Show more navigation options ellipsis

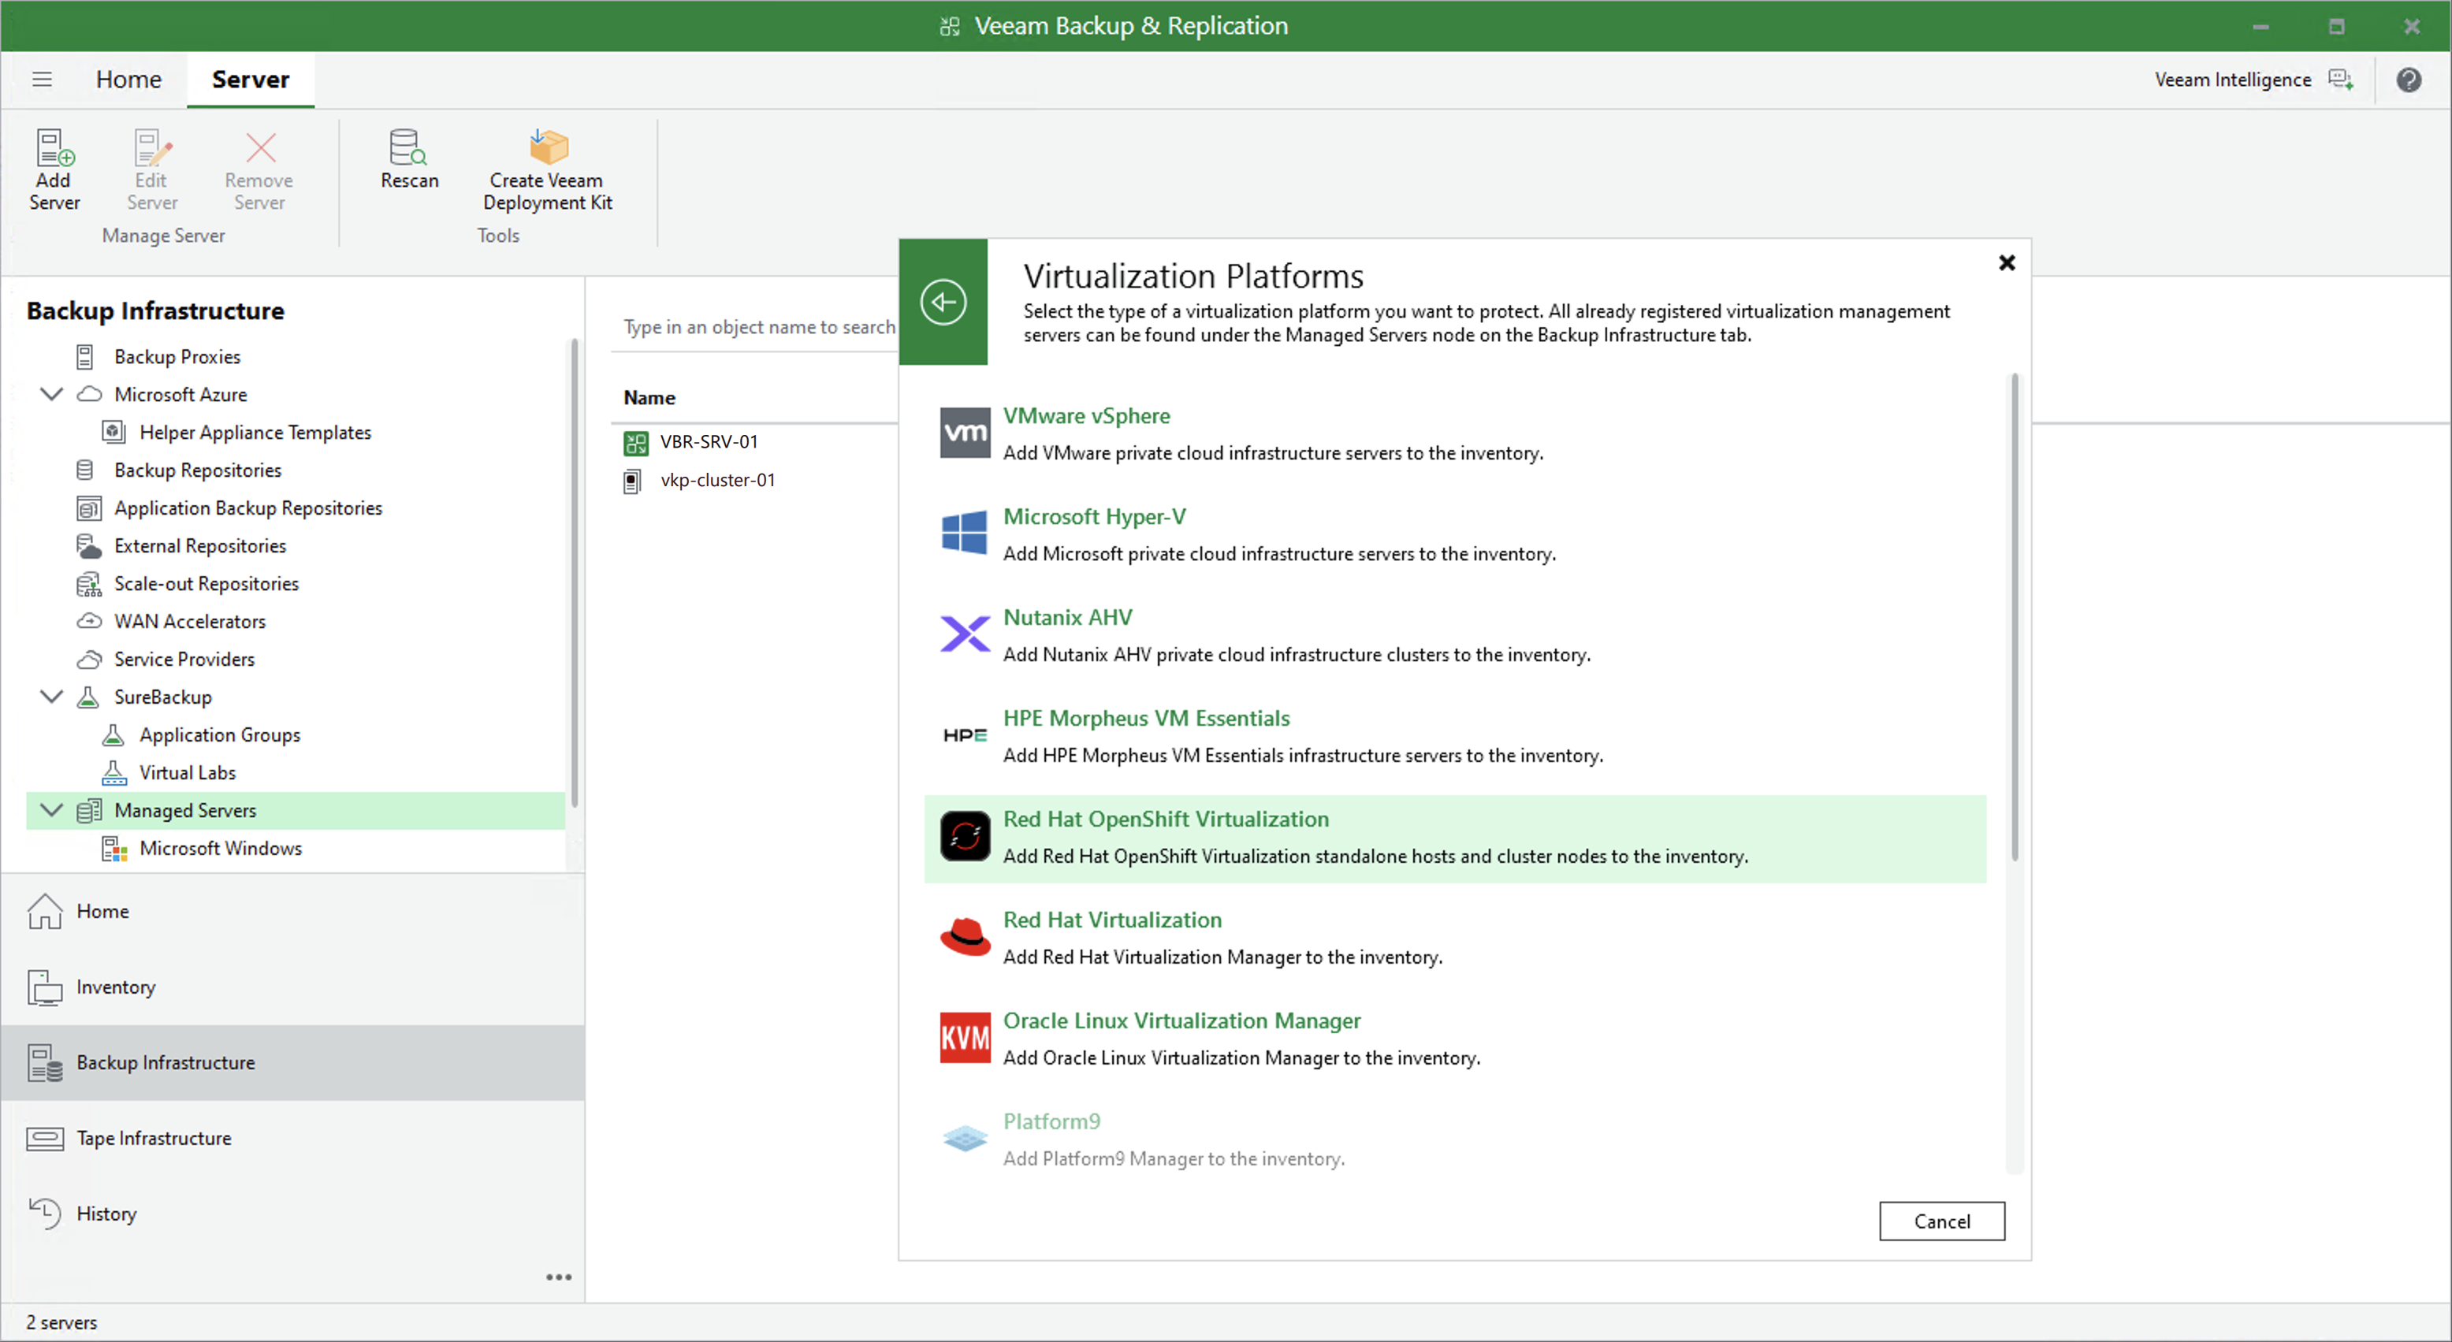(559, 1277)
